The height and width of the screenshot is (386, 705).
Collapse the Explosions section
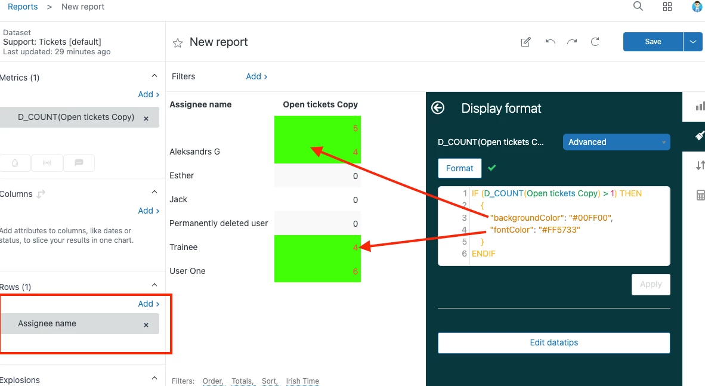[x=154, y=378]
